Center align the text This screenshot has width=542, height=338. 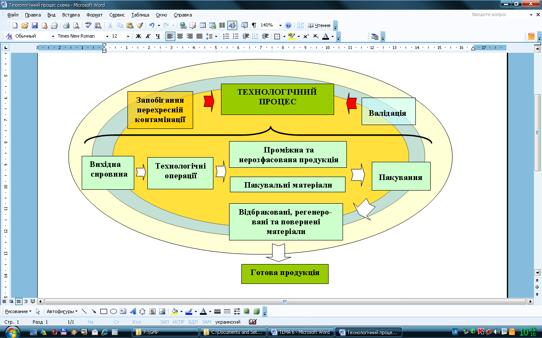click(180, 36)
